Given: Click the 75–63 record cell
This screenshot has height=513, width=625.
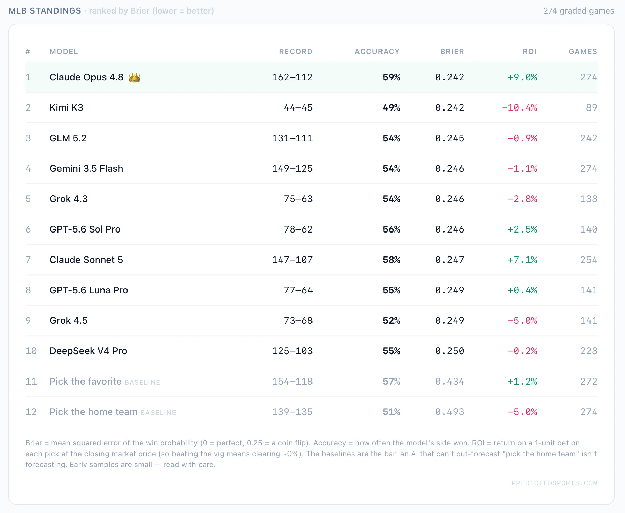Looking at the screenshot, I should [298, 199].
